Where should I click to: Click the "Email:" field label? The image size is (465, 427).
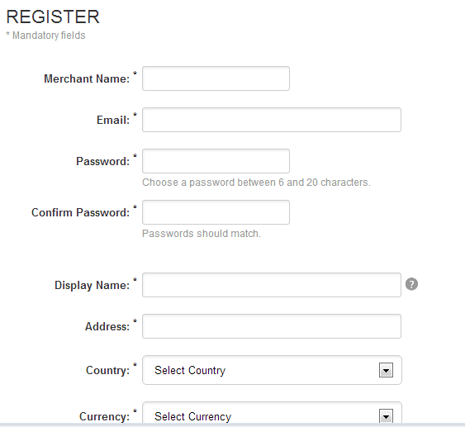coord(113,120)
